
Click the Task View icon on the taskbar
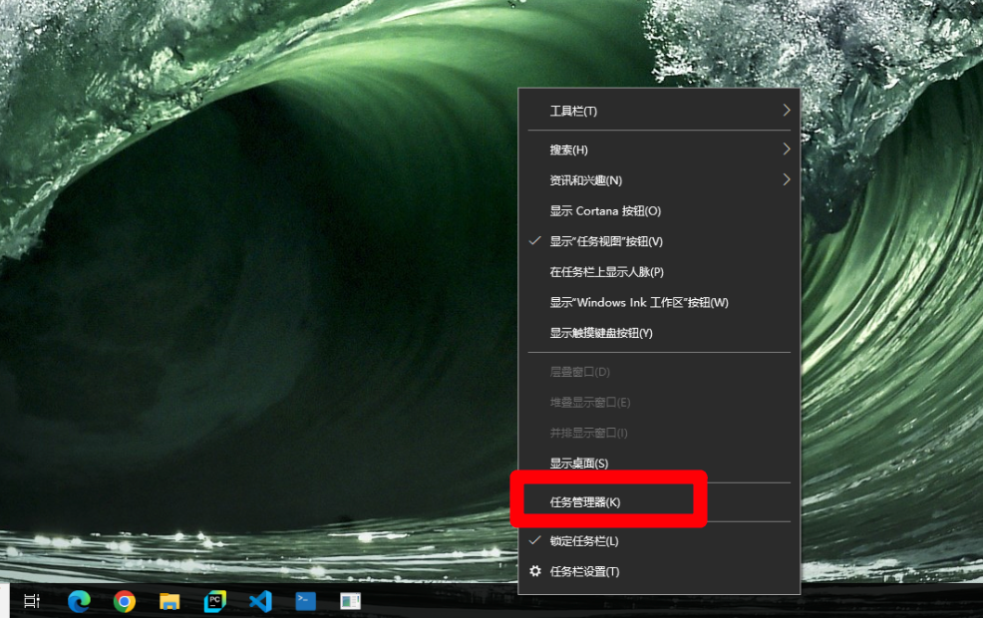pyautogui.click(x=30, y=601)
